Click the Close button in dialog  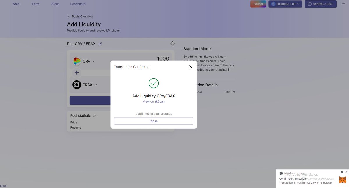(x=154, y=121)
